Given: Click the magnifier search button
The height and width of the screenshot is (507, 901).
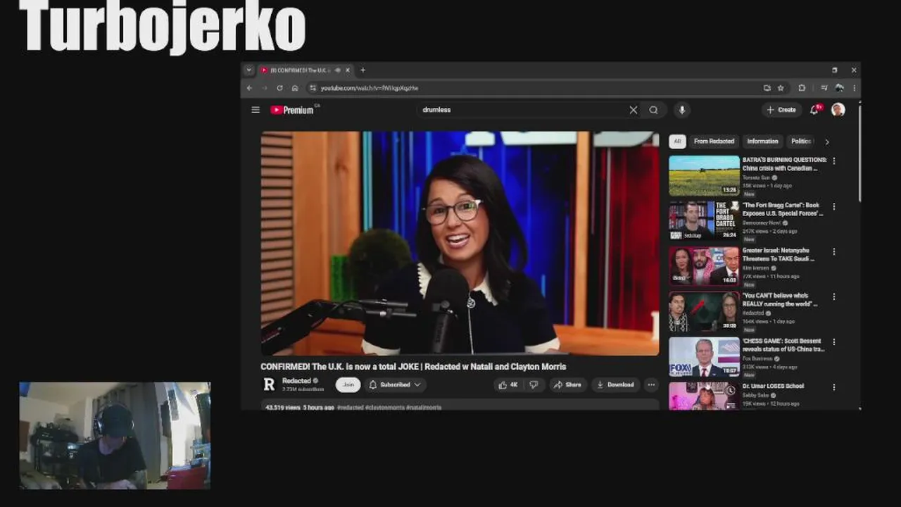Looking at the screenshot, I should coord(654,110).
